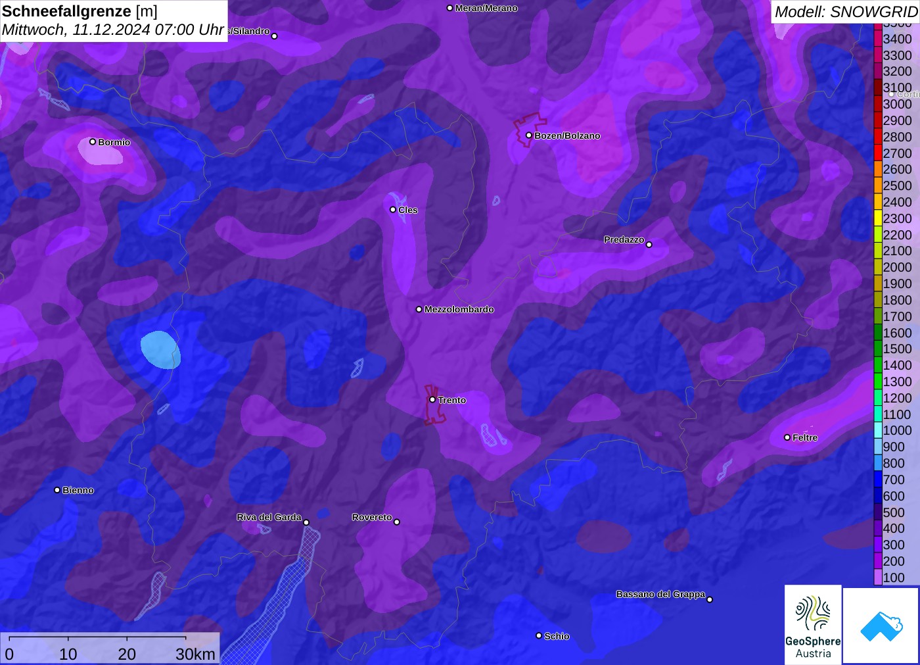The image size is (920, 665).
Task: Pick the orange 2500 m legend swatch
Action: 878,185
